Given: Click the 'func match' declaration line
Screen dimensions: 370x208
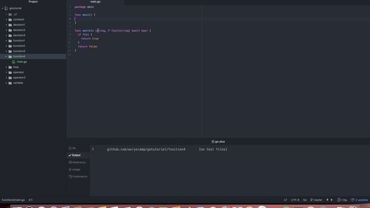Looking at the screenshot, I should pos(113,31).
